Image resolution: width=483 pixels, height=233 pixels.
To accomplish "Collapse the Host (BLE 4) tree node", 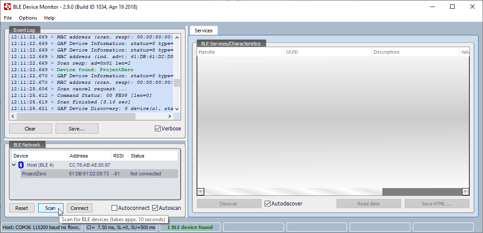I will [14, 165].
